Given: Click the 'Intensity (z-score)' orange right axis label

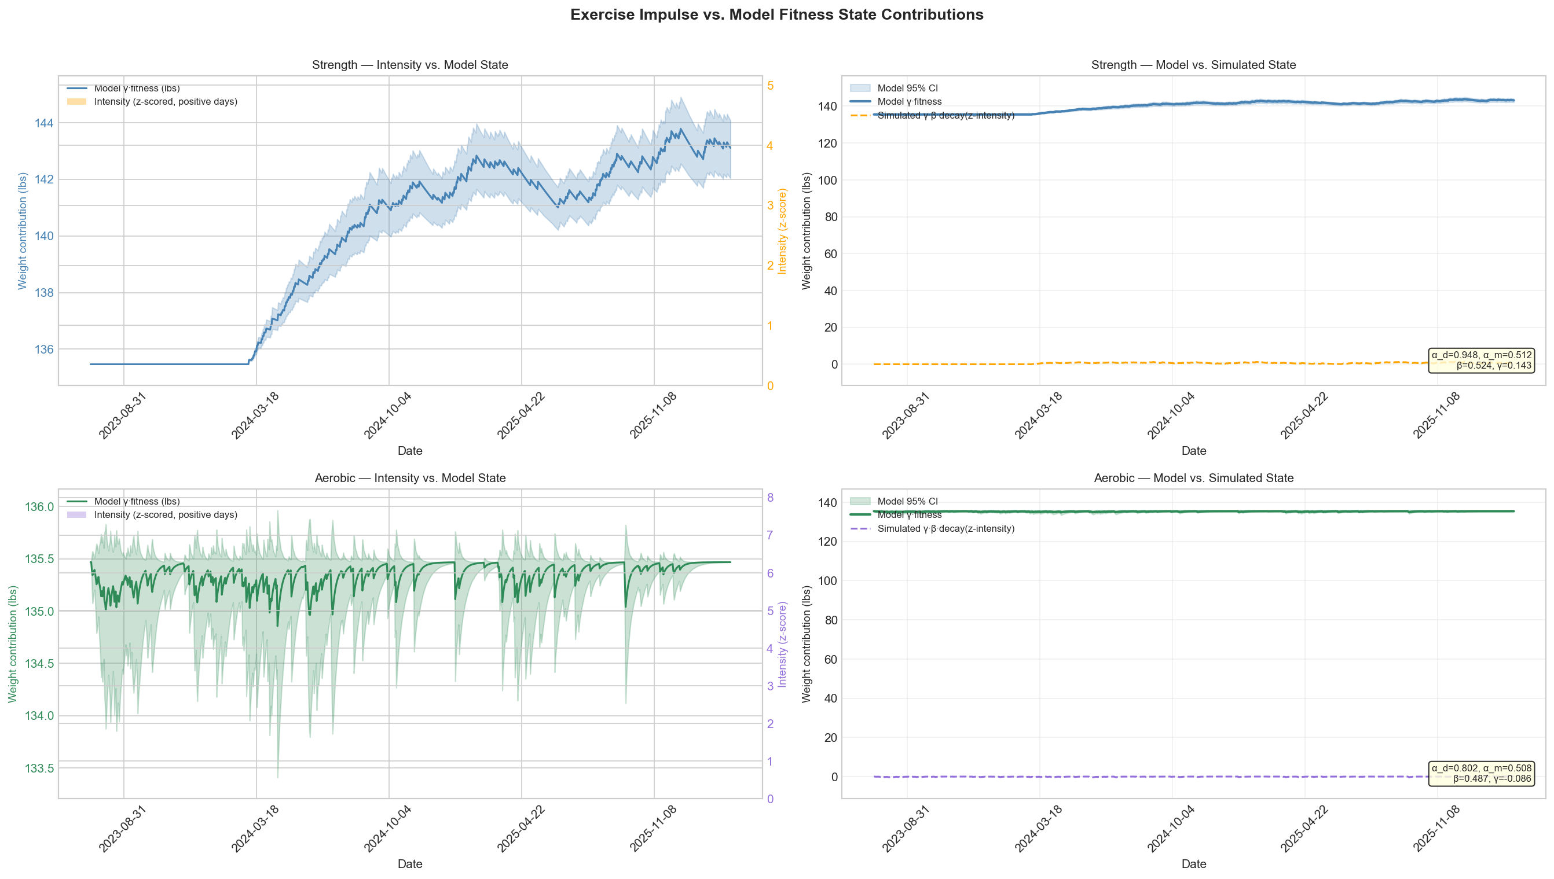Looking at the screenshot, I should 782,231.
